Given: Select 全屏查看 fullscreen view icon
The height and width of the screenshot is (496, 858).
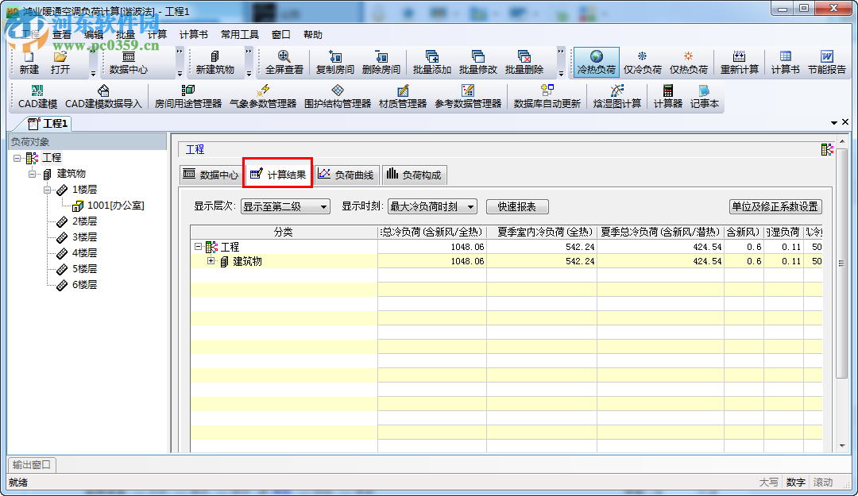Looking at the screenshot, I should click(284, 63).
